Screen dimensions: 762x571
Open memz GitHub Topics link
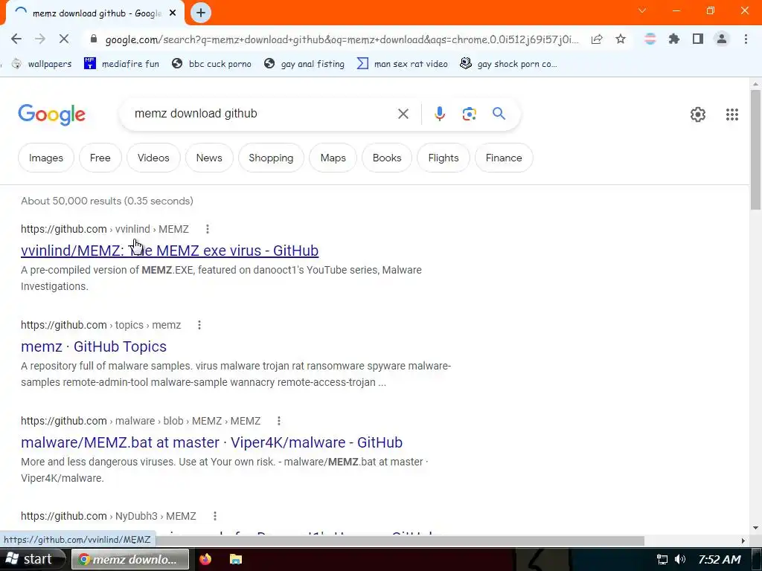[94, 346]
